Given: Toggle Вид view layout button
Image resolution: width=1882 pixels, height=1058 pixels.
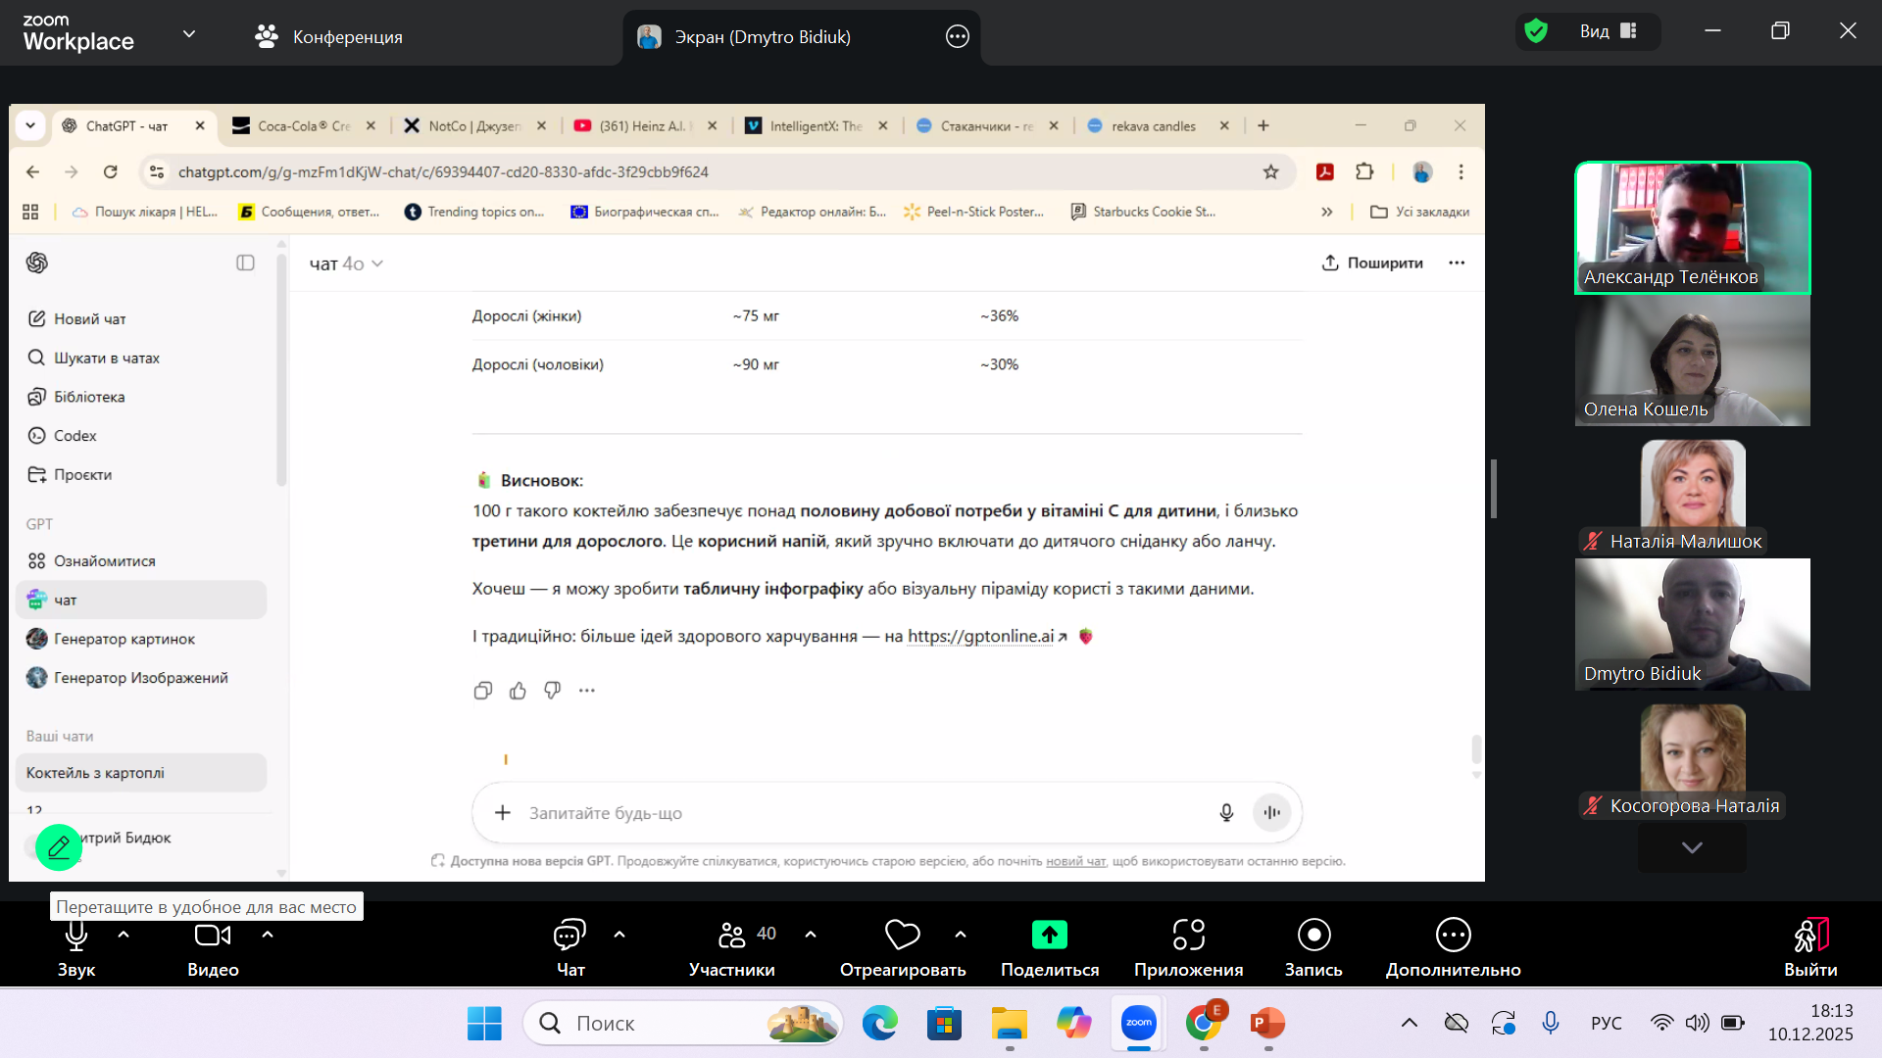Looking at the screenshot, I should [1608, 31].
